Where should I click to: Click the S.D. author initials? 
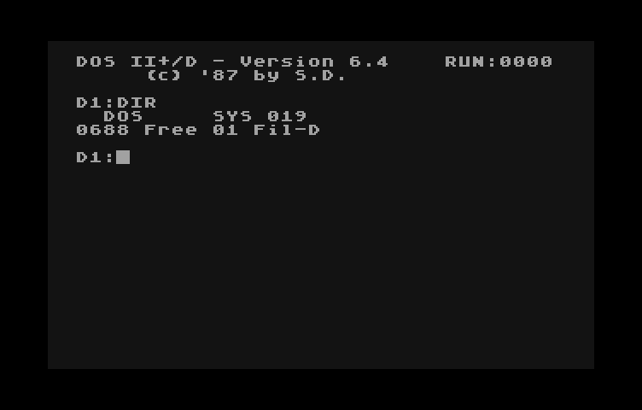click(x=321, y=75)
